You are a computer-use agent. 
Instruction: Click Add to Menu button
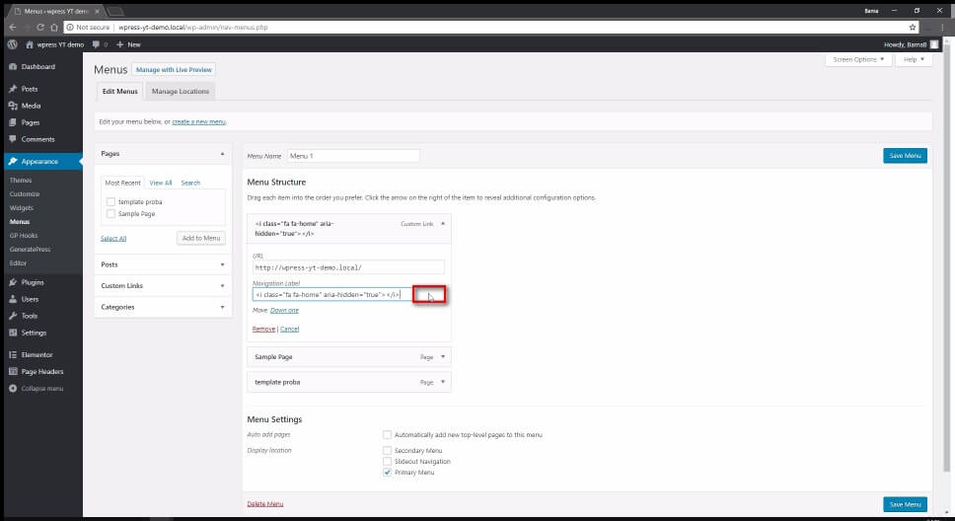pos(201,238)
